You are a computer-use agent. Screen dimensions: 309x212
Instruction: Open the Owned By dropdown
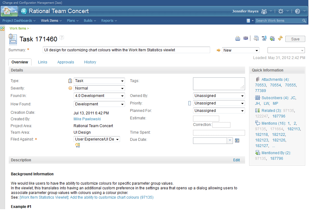click(219, 96)
